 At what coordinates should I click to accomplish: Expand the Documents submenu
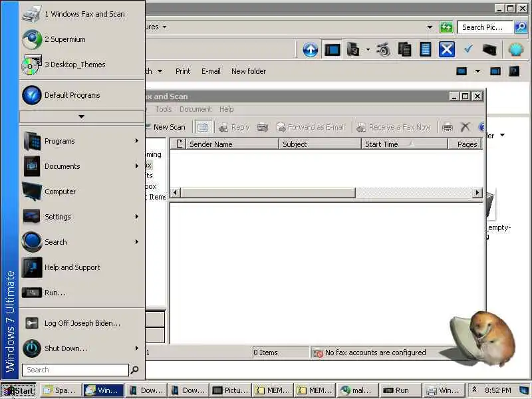pyautogui.click(x=82, y=166)
